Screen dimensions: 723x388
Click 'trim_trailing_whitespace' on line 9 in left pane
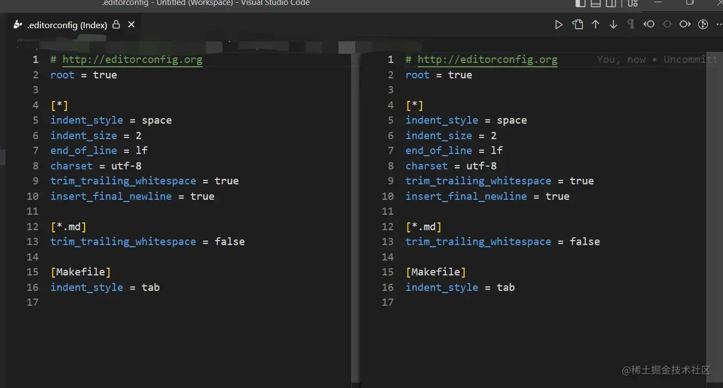pos(123,181)
